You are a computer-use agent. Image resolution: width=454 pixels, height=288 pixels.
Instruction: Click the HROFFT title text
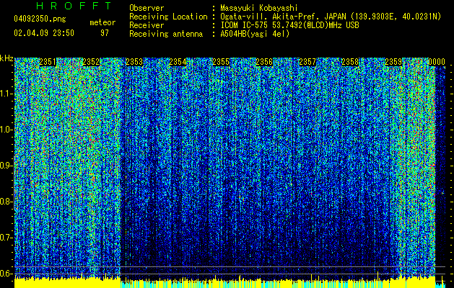(74, 6)
